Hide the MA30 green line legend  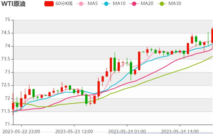(x=169, y=3)
